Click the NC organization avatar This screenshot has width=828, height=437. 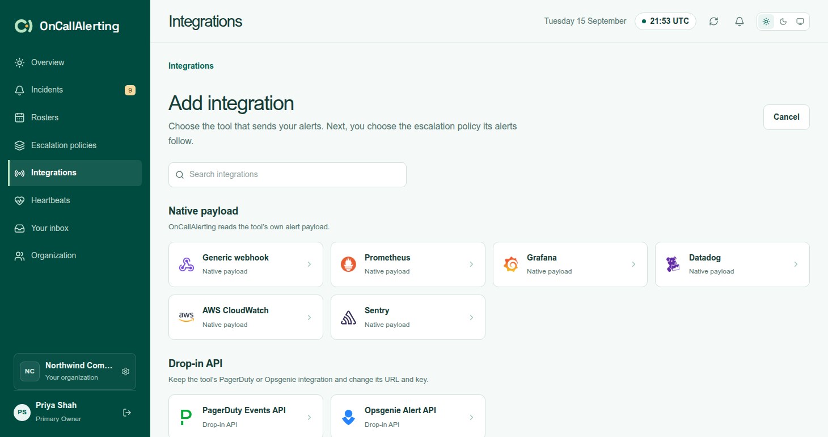[29, 371]
